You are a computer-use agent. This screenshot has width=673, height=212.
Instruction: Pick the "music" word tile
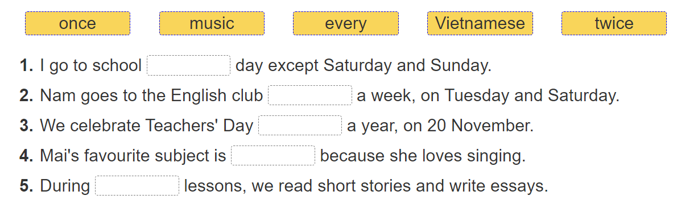(212, 23)
